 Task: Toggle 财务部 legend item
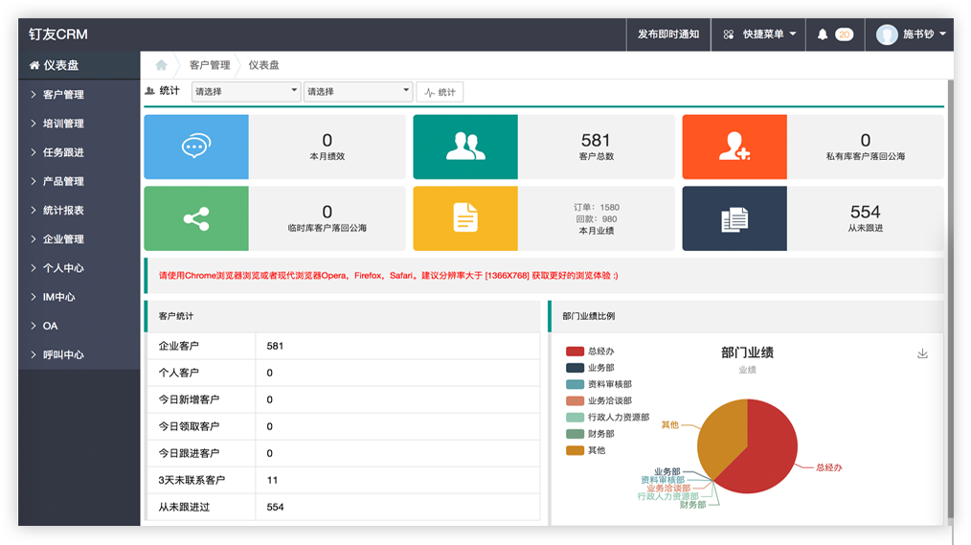point(590,434)
